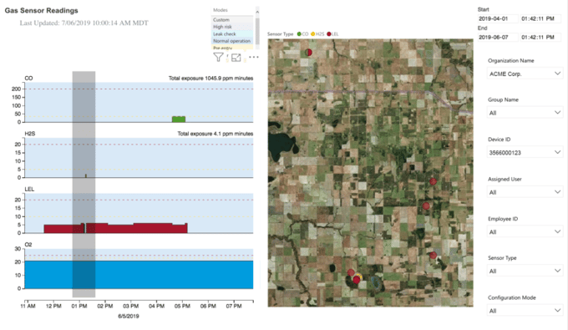Click the CO legend green dot
Image resolution: width=568 pixels, height=330 pixels.
pyautogui.click(x=299, y=34)
